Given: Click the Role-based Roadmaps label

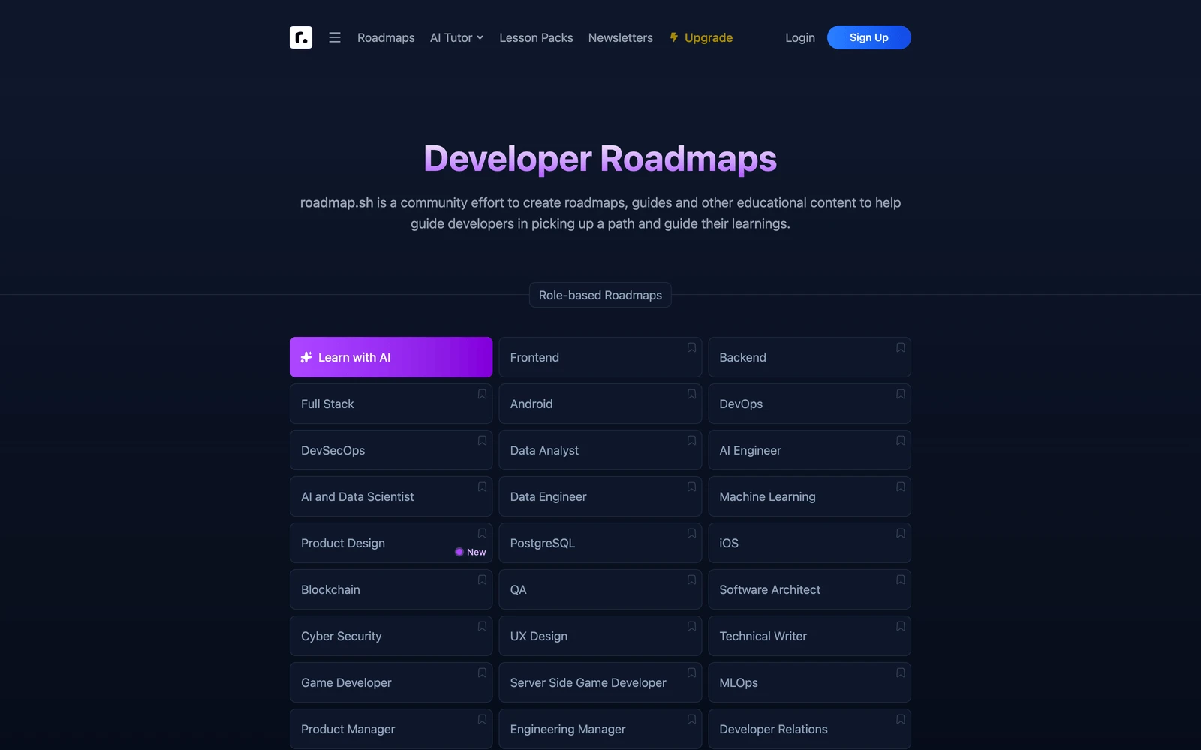Looking at the screenshot, I should pyautogui.click(x=600, y=295).
